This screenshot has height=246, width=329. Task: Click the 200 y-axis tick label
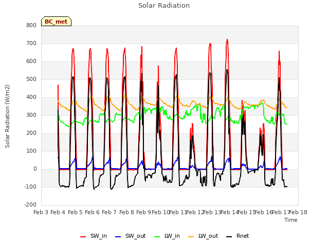(31, 133)
